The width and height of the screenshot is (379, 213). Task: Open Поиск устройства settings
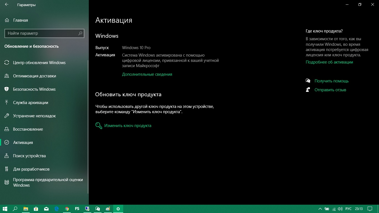[44, 156]
